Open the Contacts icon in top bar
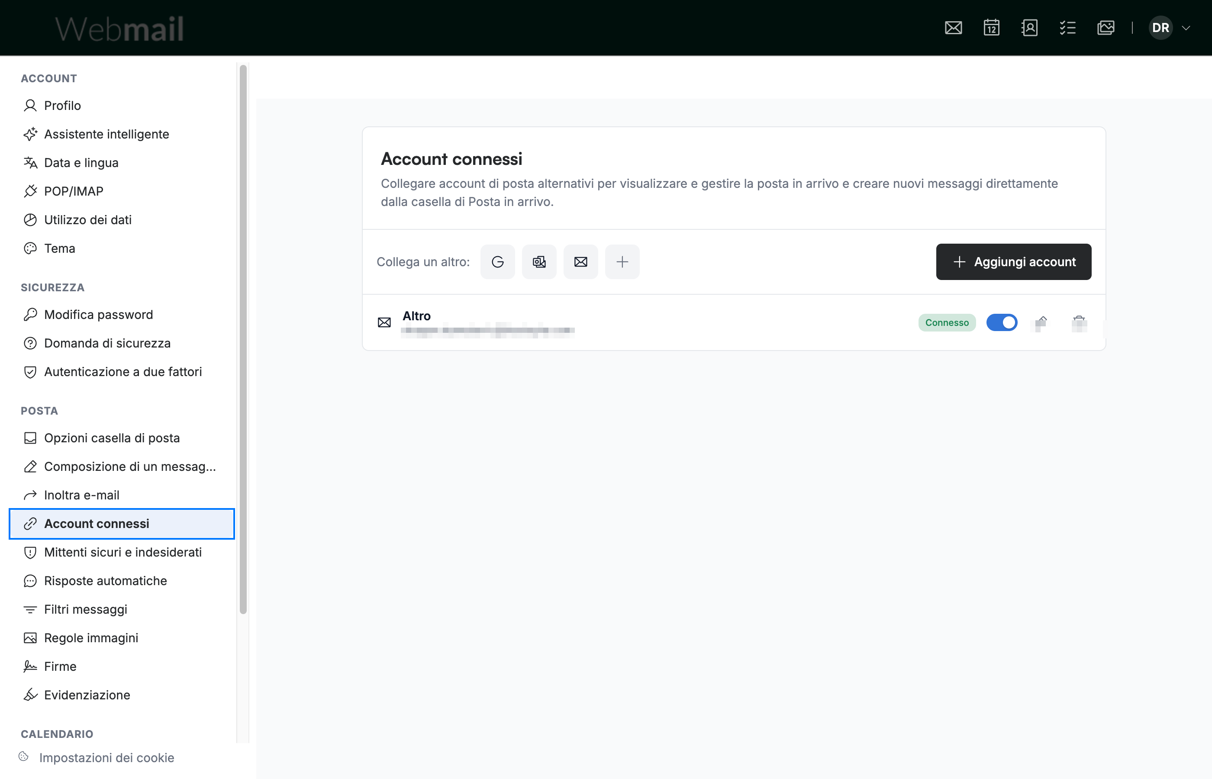This screenshot has width=1212, height=779. [x=1029, y=28]
